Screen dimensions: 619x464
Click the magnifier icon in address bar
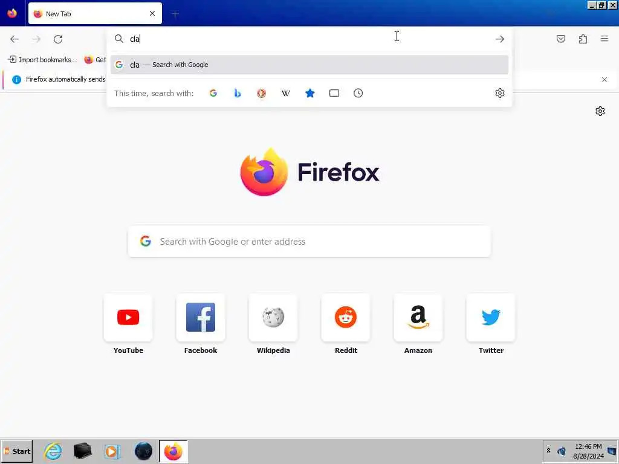pyautogui.click(x=119, y=39)
